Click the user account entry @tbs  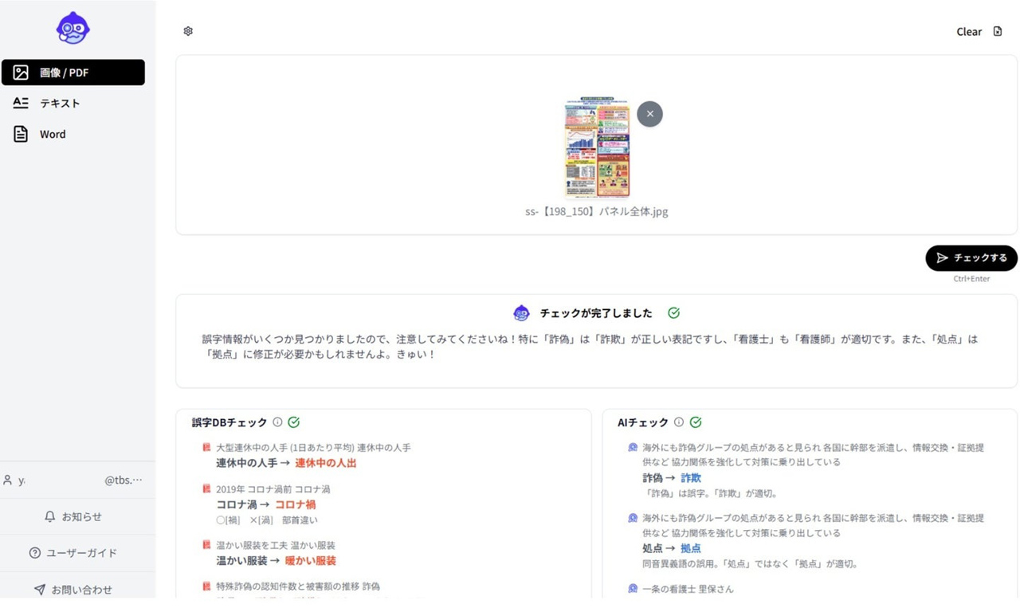point(73,481)
